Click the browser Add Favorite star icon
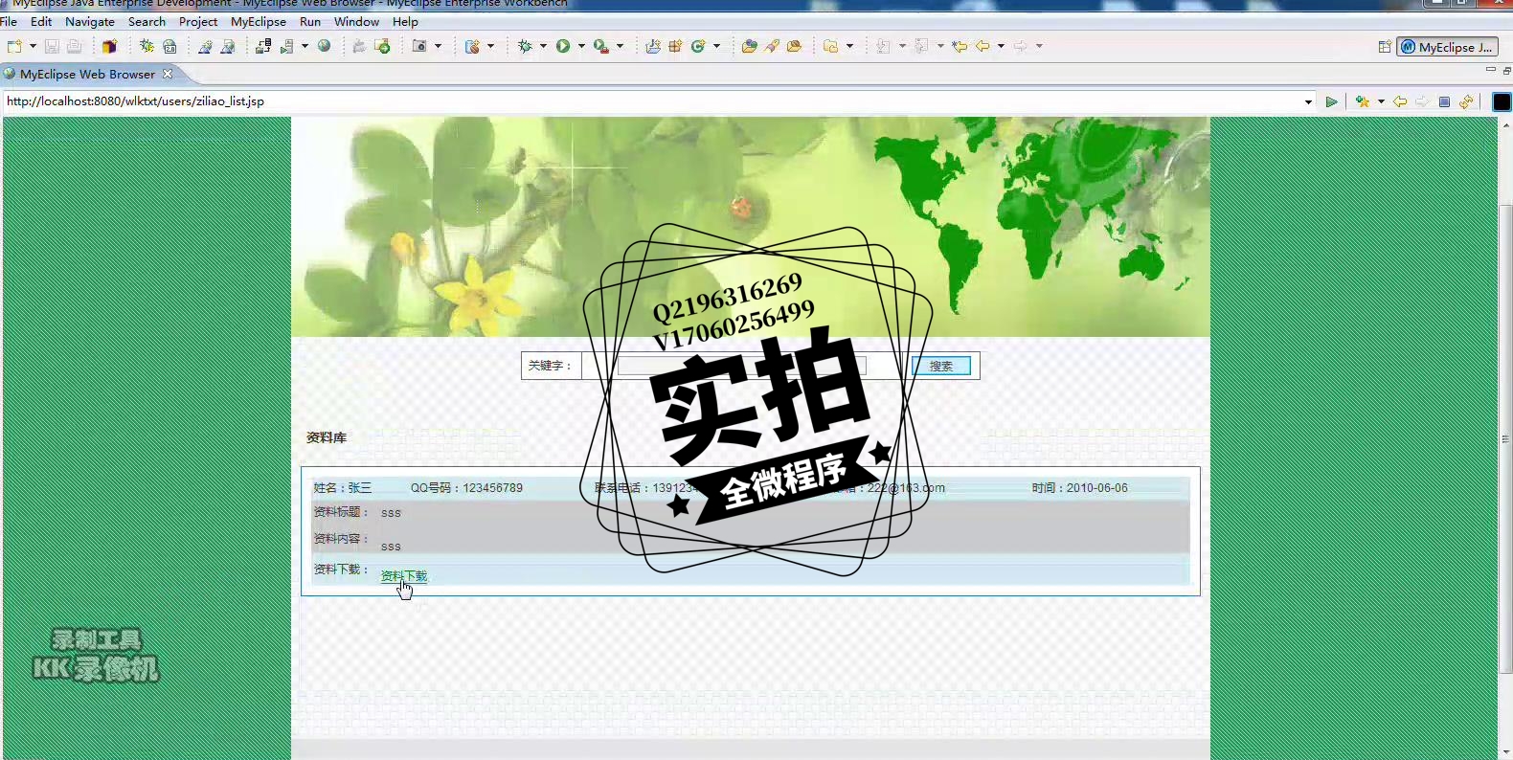This screenshot has width=1513, height=760. coord(1363,101)
